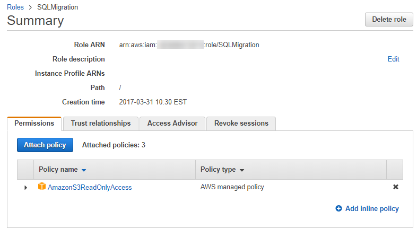Image resolution: width=417 pixels, height=229 pixels.
Task: Click the Summary heading
Action: point(36,21)
